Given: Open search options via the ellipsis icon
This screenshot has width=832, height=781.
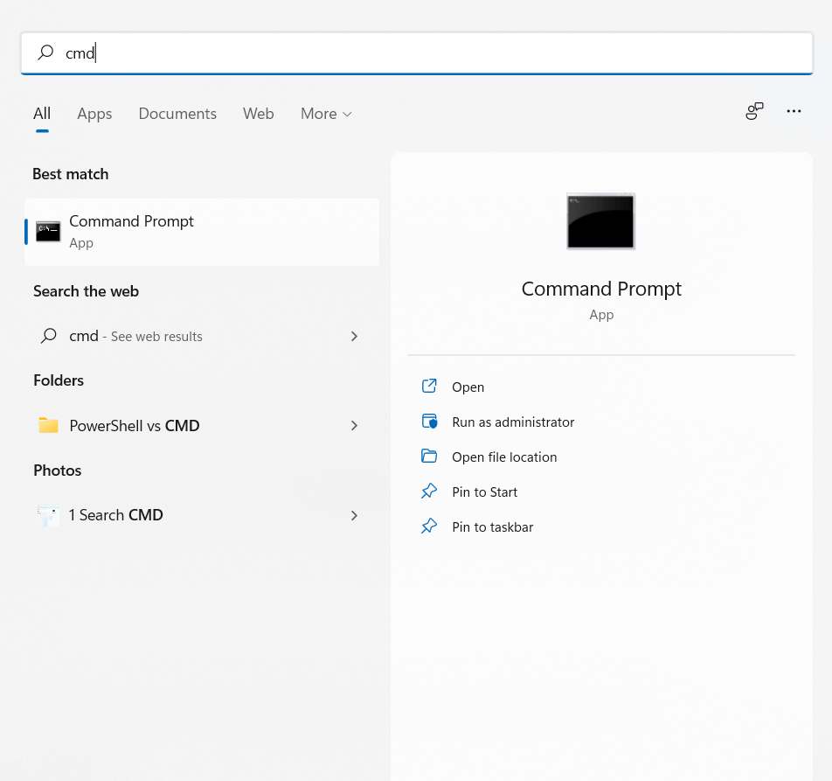Looking at the screenshot, I should click(x=794, y=111).
